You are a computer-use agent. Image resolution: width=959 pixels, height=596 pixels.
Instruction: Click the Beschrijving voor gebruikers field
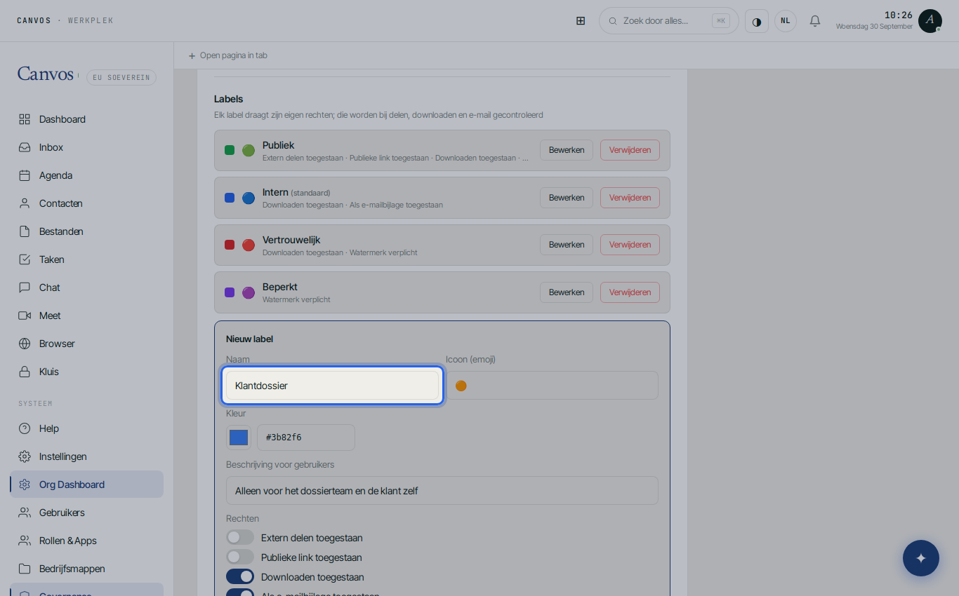[442, 491]
